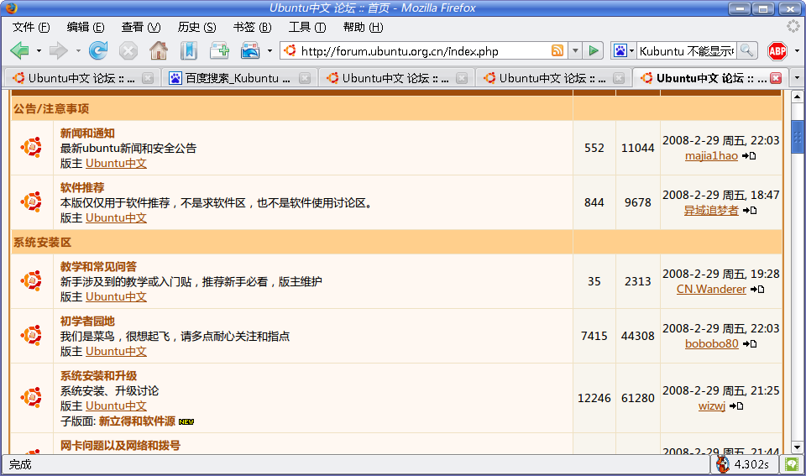
Task: Click the green status bar icon at right
Action: pyautogui.click(x=791, y=464)
